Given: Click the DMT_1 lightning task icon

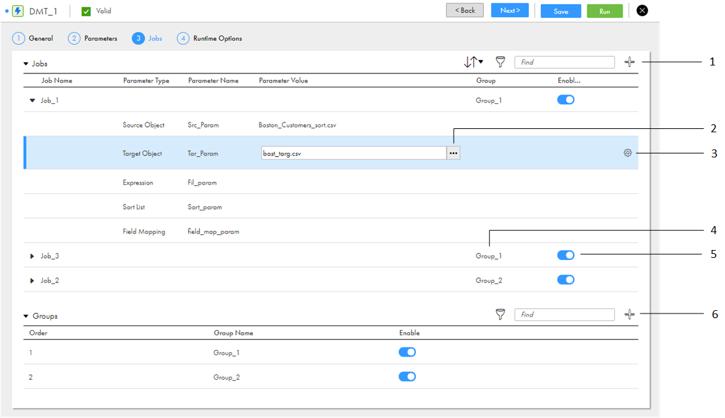Looking at the screenshot, I should tap(18, 11).
